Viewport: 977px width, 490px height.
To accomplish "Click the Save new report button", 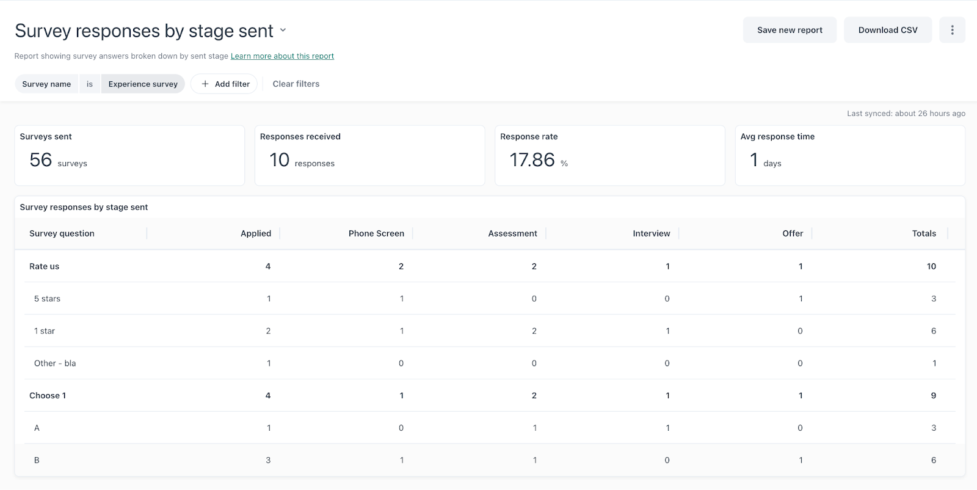I will pos(790,30).
